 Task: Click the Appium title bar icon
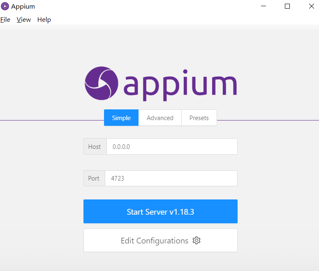5,6
